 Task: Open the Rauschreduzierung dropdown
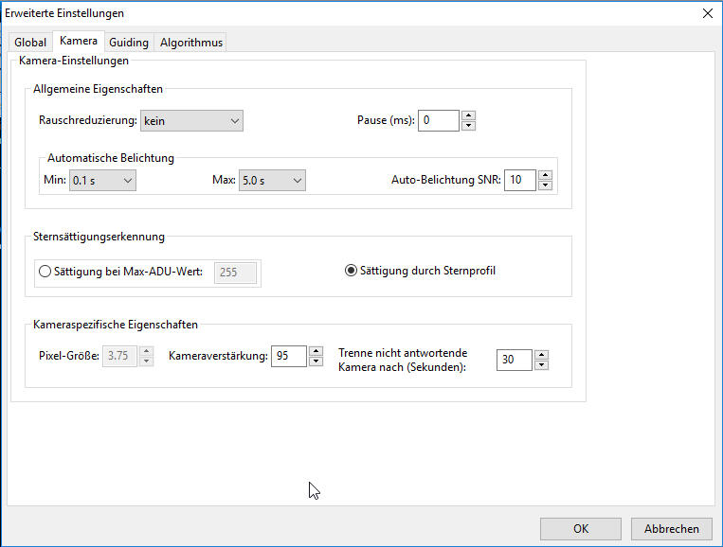191,120
